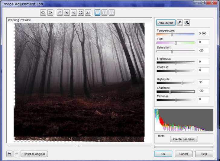The width and height of the screenshot is (220, 161).
Task: Click the Brightness value field
Action: 204,62
